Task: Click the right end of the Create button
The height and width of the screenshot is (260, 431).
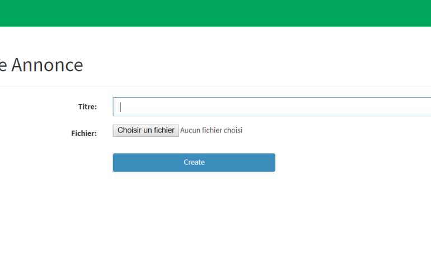Action: 270,162
